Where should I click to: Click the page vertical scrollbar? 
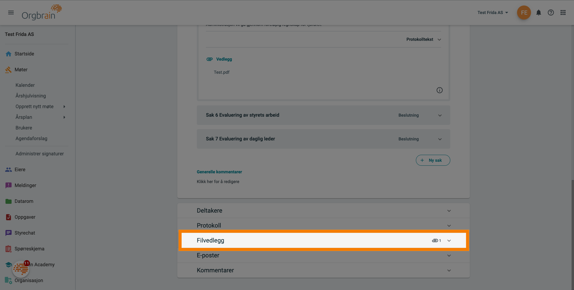click(x=572, y=235)
